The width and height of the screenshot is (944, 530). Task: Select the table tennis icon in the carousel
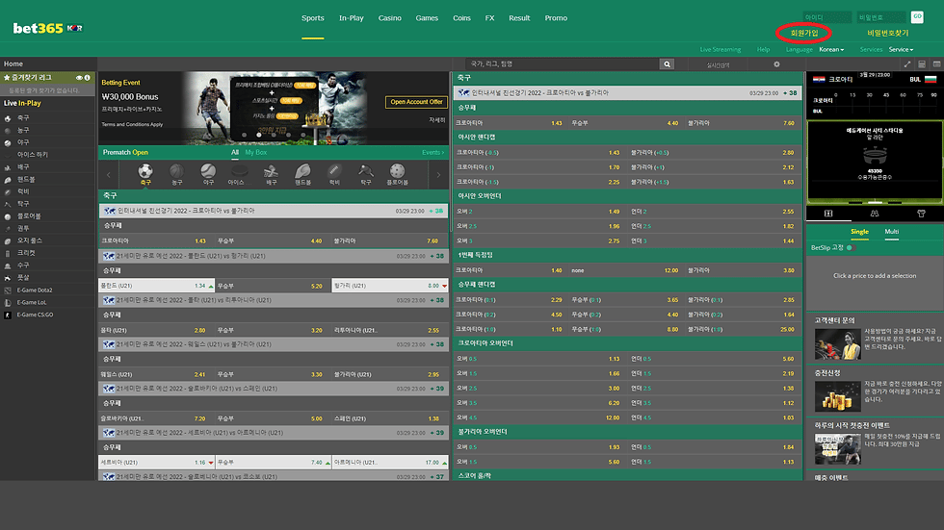[365, 171]
